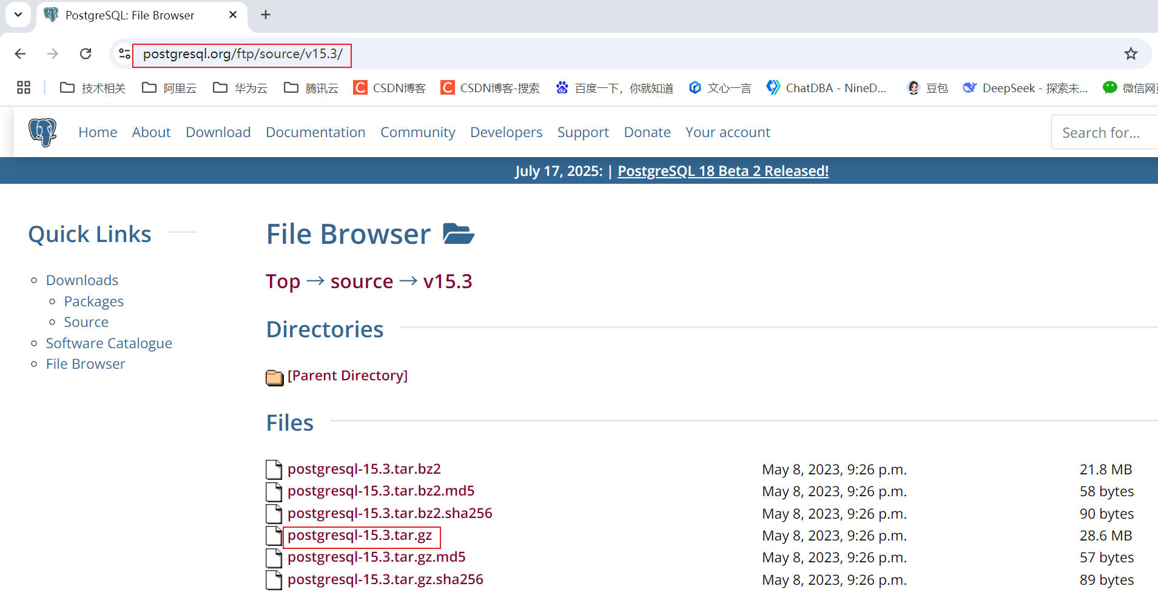
Task: Click file icon beside postgresql-15.3.tar.gz.sha256
Action: click(x=274, y=580)
